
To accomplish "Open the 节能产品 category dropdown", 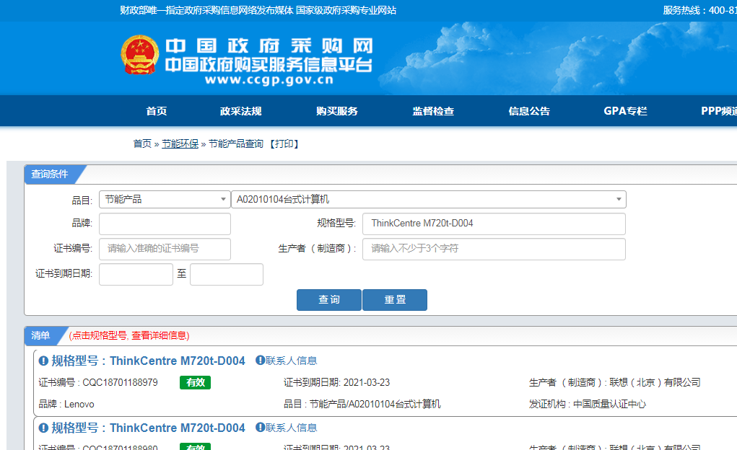I will pyautogui.click(x=165, y=199).
